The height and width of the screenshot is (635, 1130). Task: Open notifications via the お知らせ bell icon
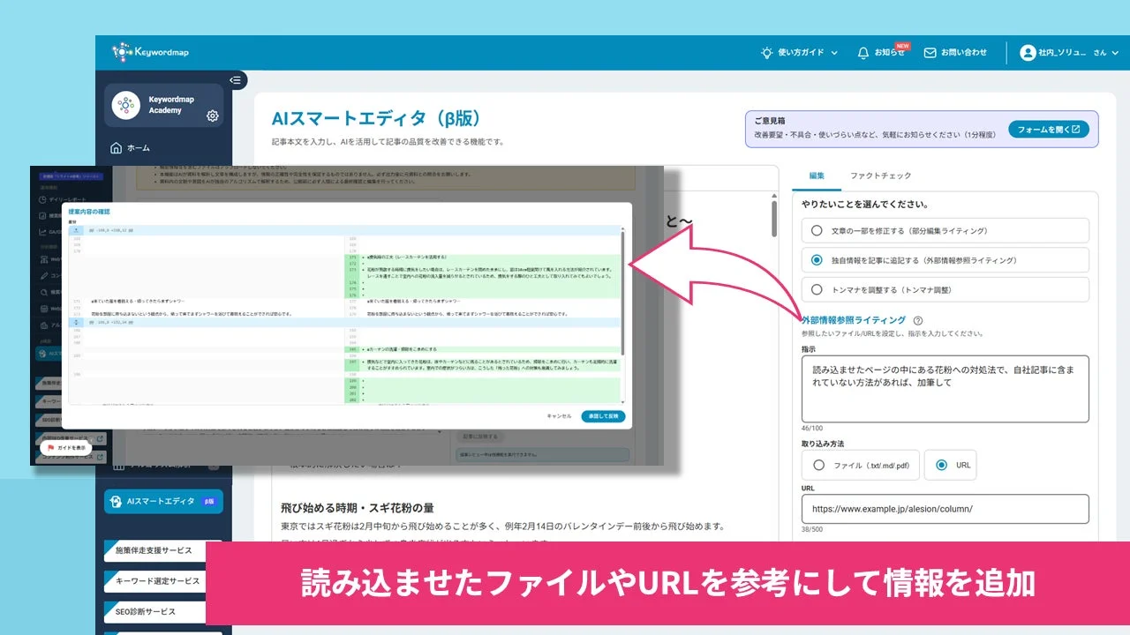click(x=863, y=53)
